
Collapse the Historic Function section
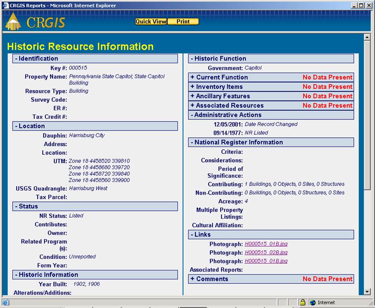(271, 59)
